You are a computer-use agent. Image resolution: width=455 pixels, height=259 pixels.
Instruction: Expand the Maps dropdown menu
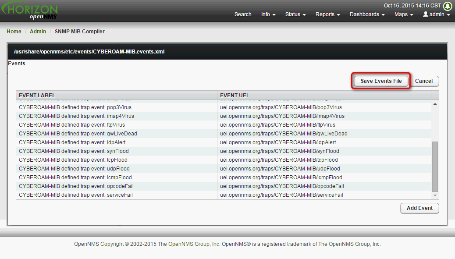(404, 14)
